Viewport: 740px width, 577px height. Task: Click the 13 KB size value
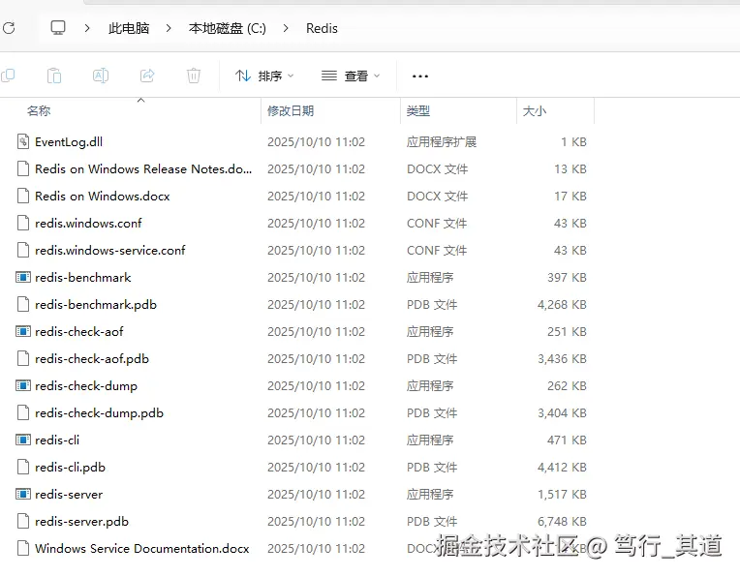[570, 168]
